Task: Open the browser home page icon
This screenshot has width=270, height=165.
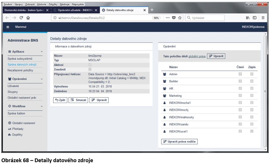Action: coord(28,18)
